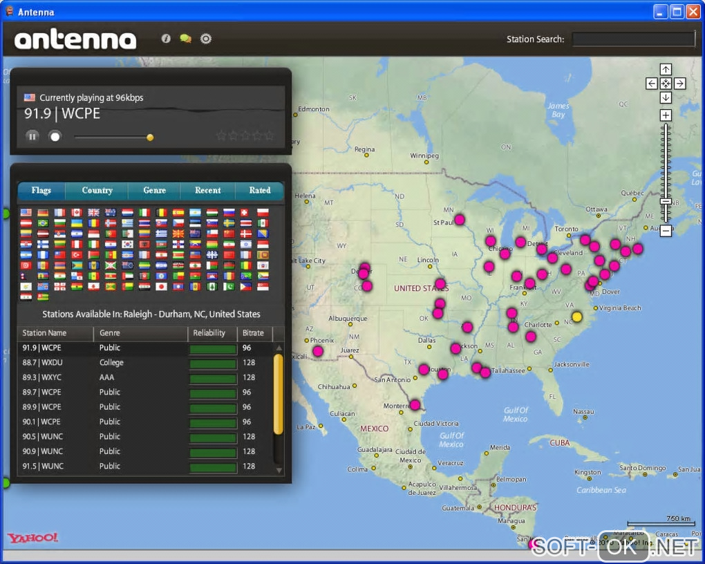Screen dimensions: 705x564
Task: Open settings gear icon in header
Action: tap(205, 39)
